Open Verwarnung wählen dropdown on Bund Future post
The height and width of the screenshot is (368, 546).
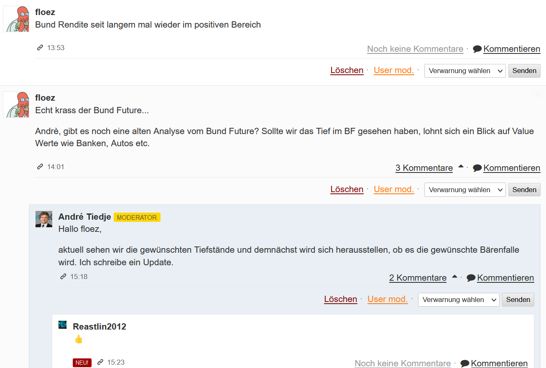click(464, 190)
